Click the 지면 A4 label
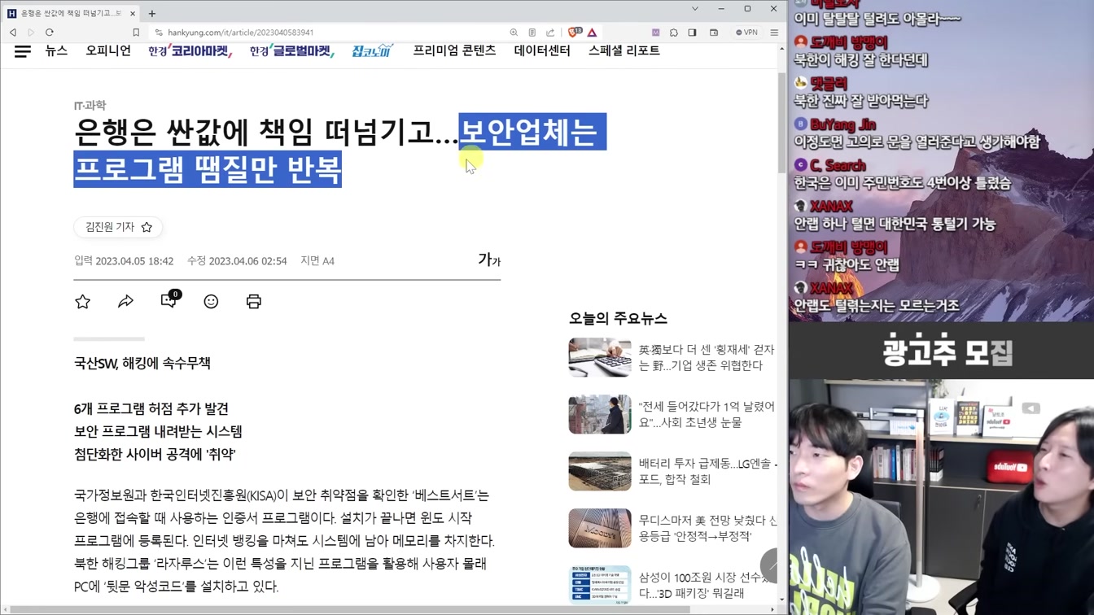 (x=317, y=261)
